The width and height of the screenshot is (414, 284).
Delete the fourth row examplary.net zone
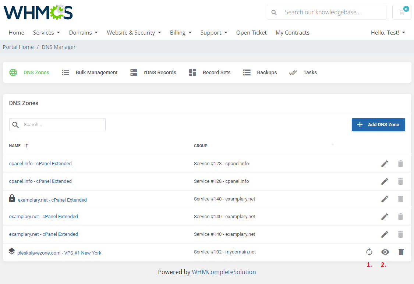click(400, 217)
